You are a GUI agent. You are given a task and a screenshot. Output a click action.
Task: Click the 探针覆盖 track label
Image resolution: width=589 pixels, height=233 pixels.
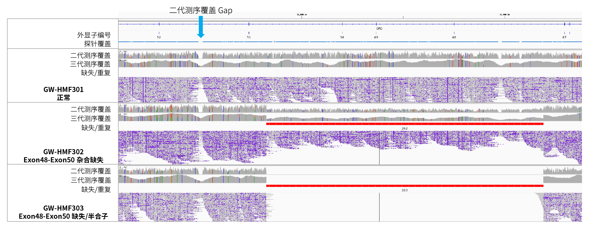click(97, 44)
